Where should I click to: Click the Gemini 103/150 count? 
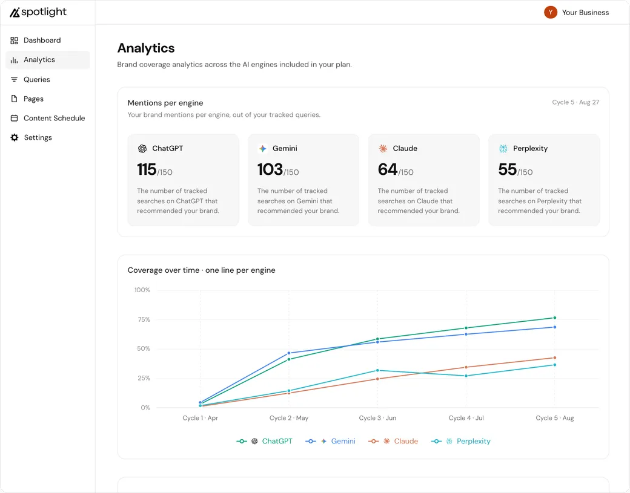[x=278, y=170]
